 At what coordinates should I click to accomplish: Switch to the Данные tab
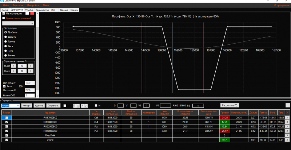pos(64,10)
